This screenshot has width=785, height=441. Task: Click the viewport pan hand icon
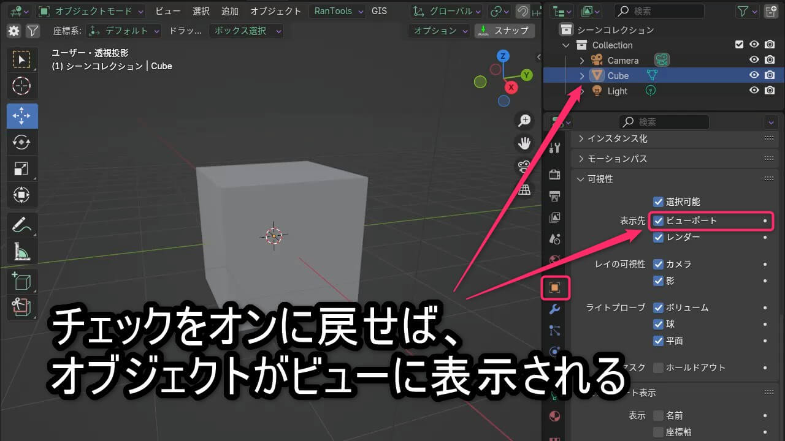[x=524, y=143]
